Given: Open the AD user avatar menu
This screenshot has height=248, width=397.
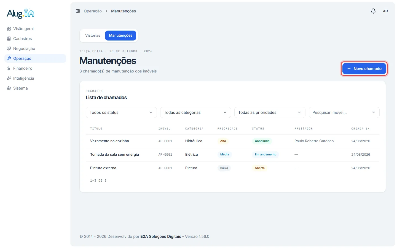Looking at the screenshot, I should point(385,11).
